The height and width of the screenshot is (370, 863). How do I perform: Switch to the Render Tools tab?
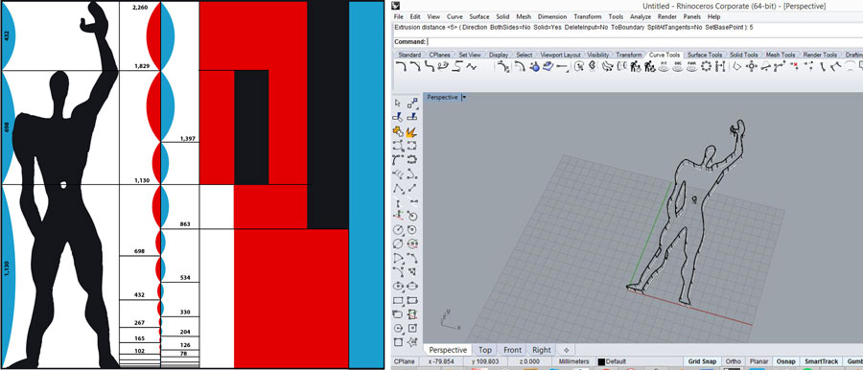pyautogui.click(x=821, y=55)
